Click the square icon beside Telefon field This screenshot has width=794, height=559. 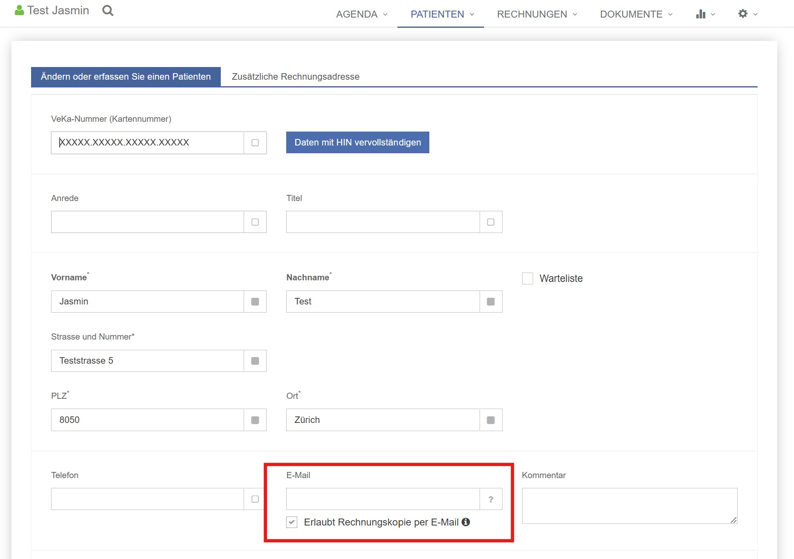255,499
